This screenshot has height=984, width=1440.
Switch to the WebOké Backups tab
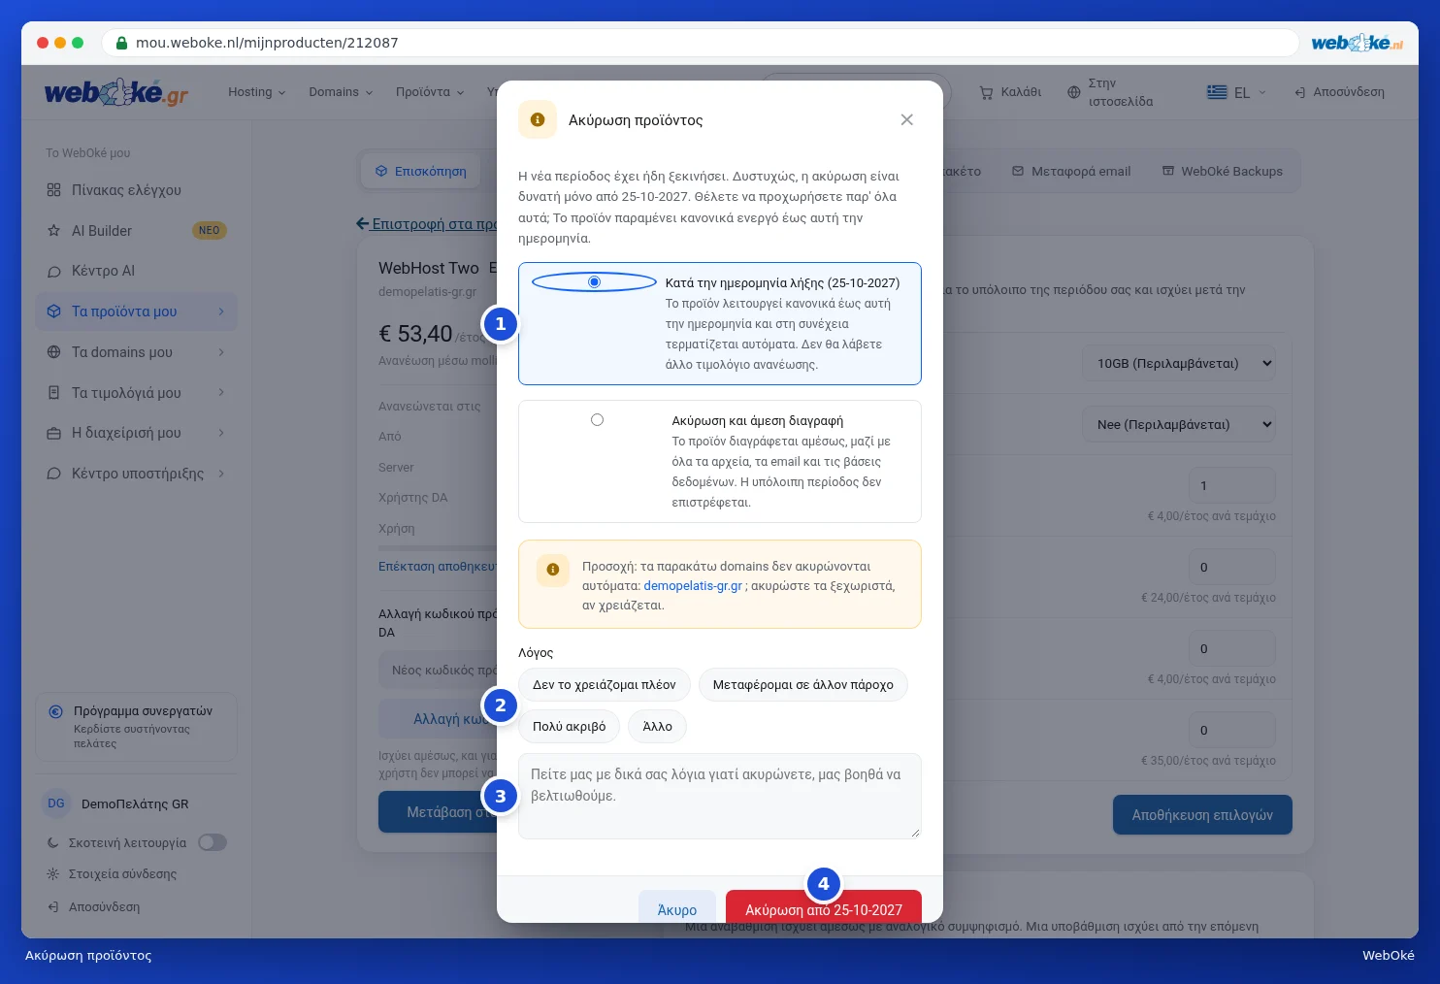pos(1223,172)
